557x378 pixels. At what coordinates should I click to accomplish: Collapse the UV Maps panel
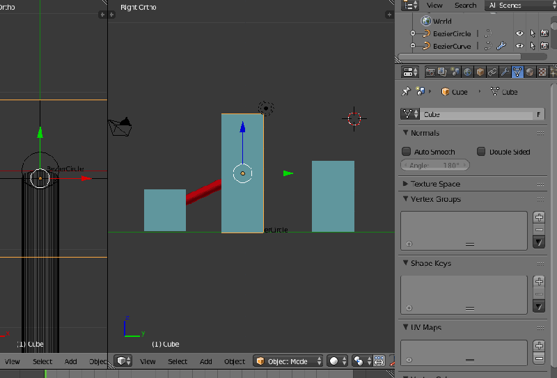405,327
